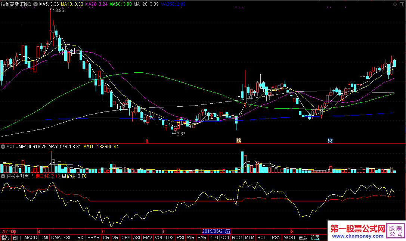Select the 窗口 tab
The image size is (406, 241).
point(17,238)
